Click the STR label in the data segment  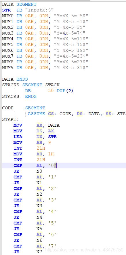coord(6,10)
